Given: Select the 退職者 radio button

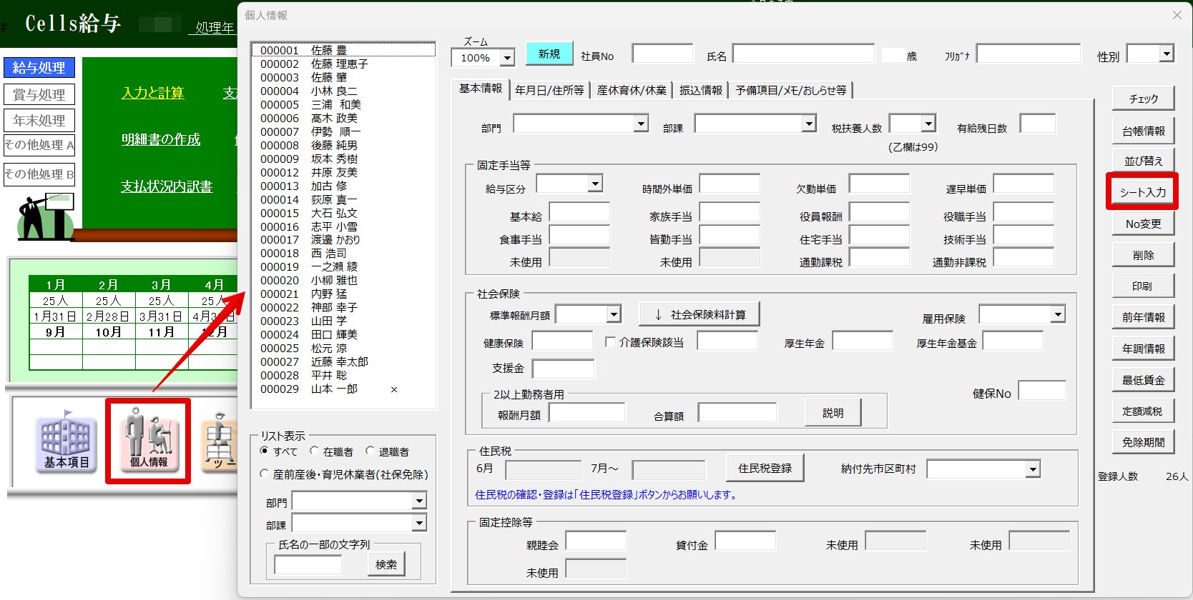Looking at the screenshot, I should (370, 451).
